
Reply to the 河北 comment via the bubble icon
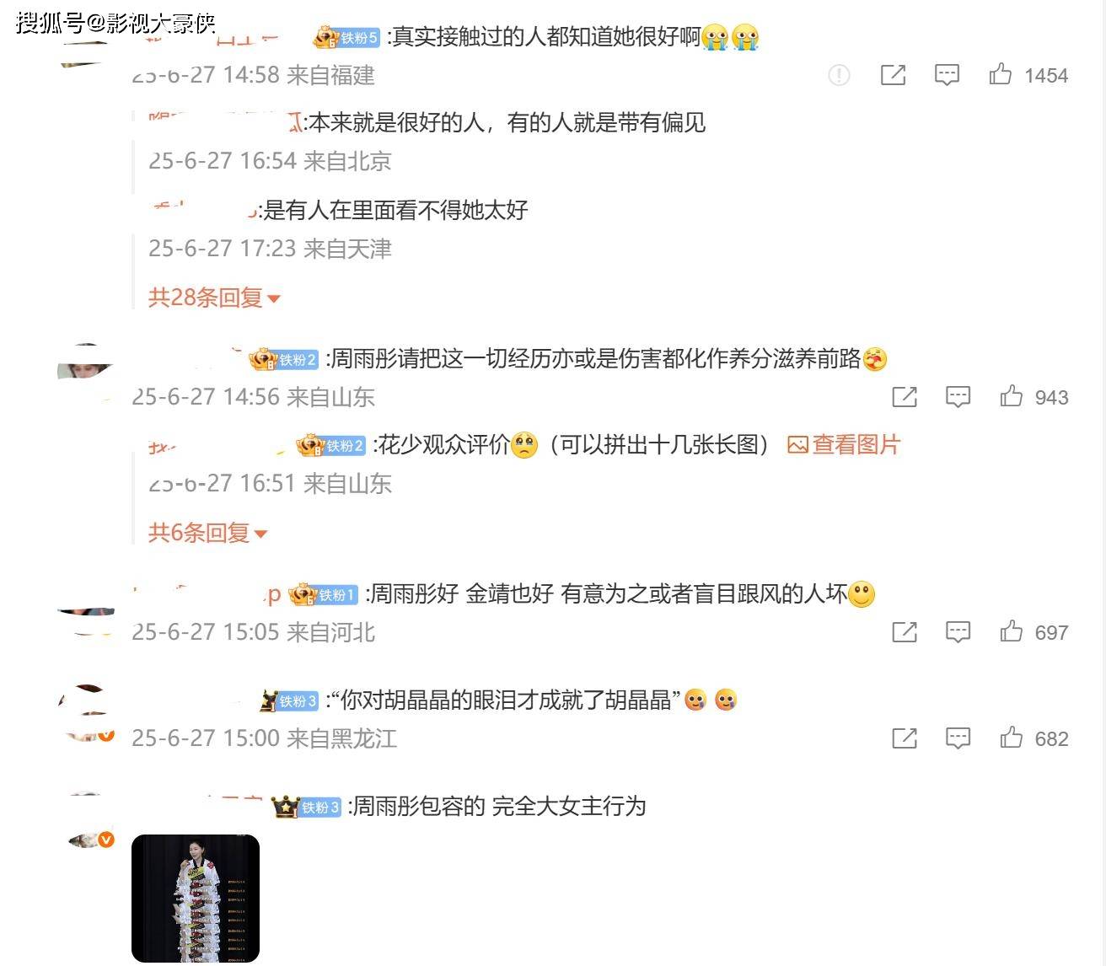pos(958,632)
